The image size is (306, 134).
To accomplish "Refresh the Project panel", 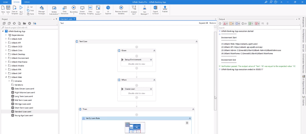I will tap(14, 23).
